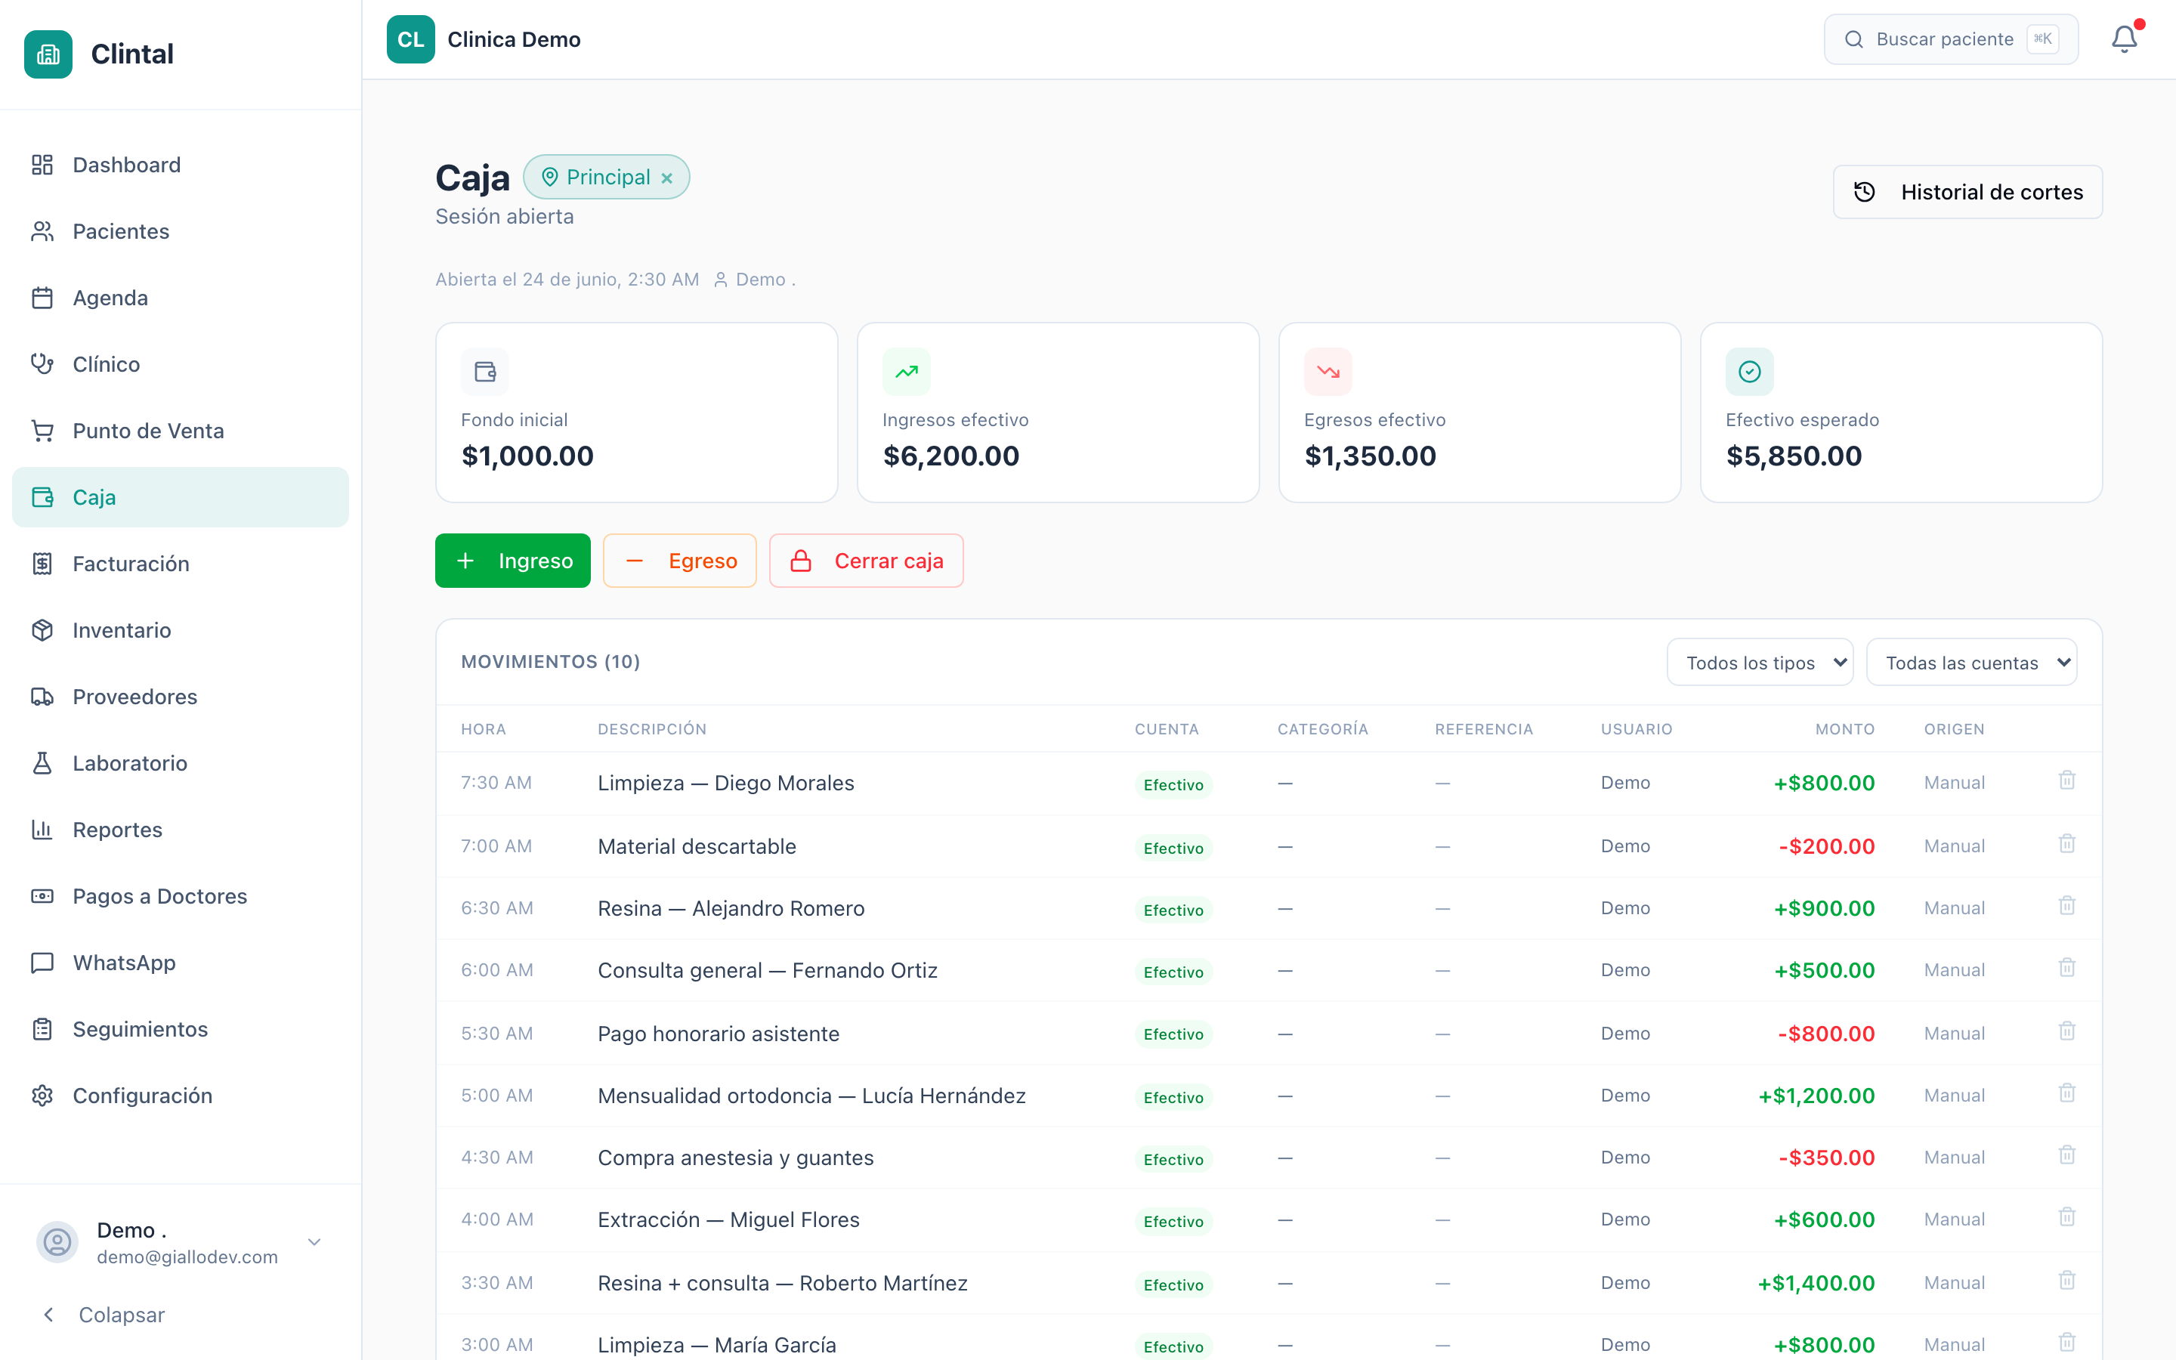Click the Efectivo esperado check icon
Viewport: 2176px width, 1360px height.
(1749, 372)
